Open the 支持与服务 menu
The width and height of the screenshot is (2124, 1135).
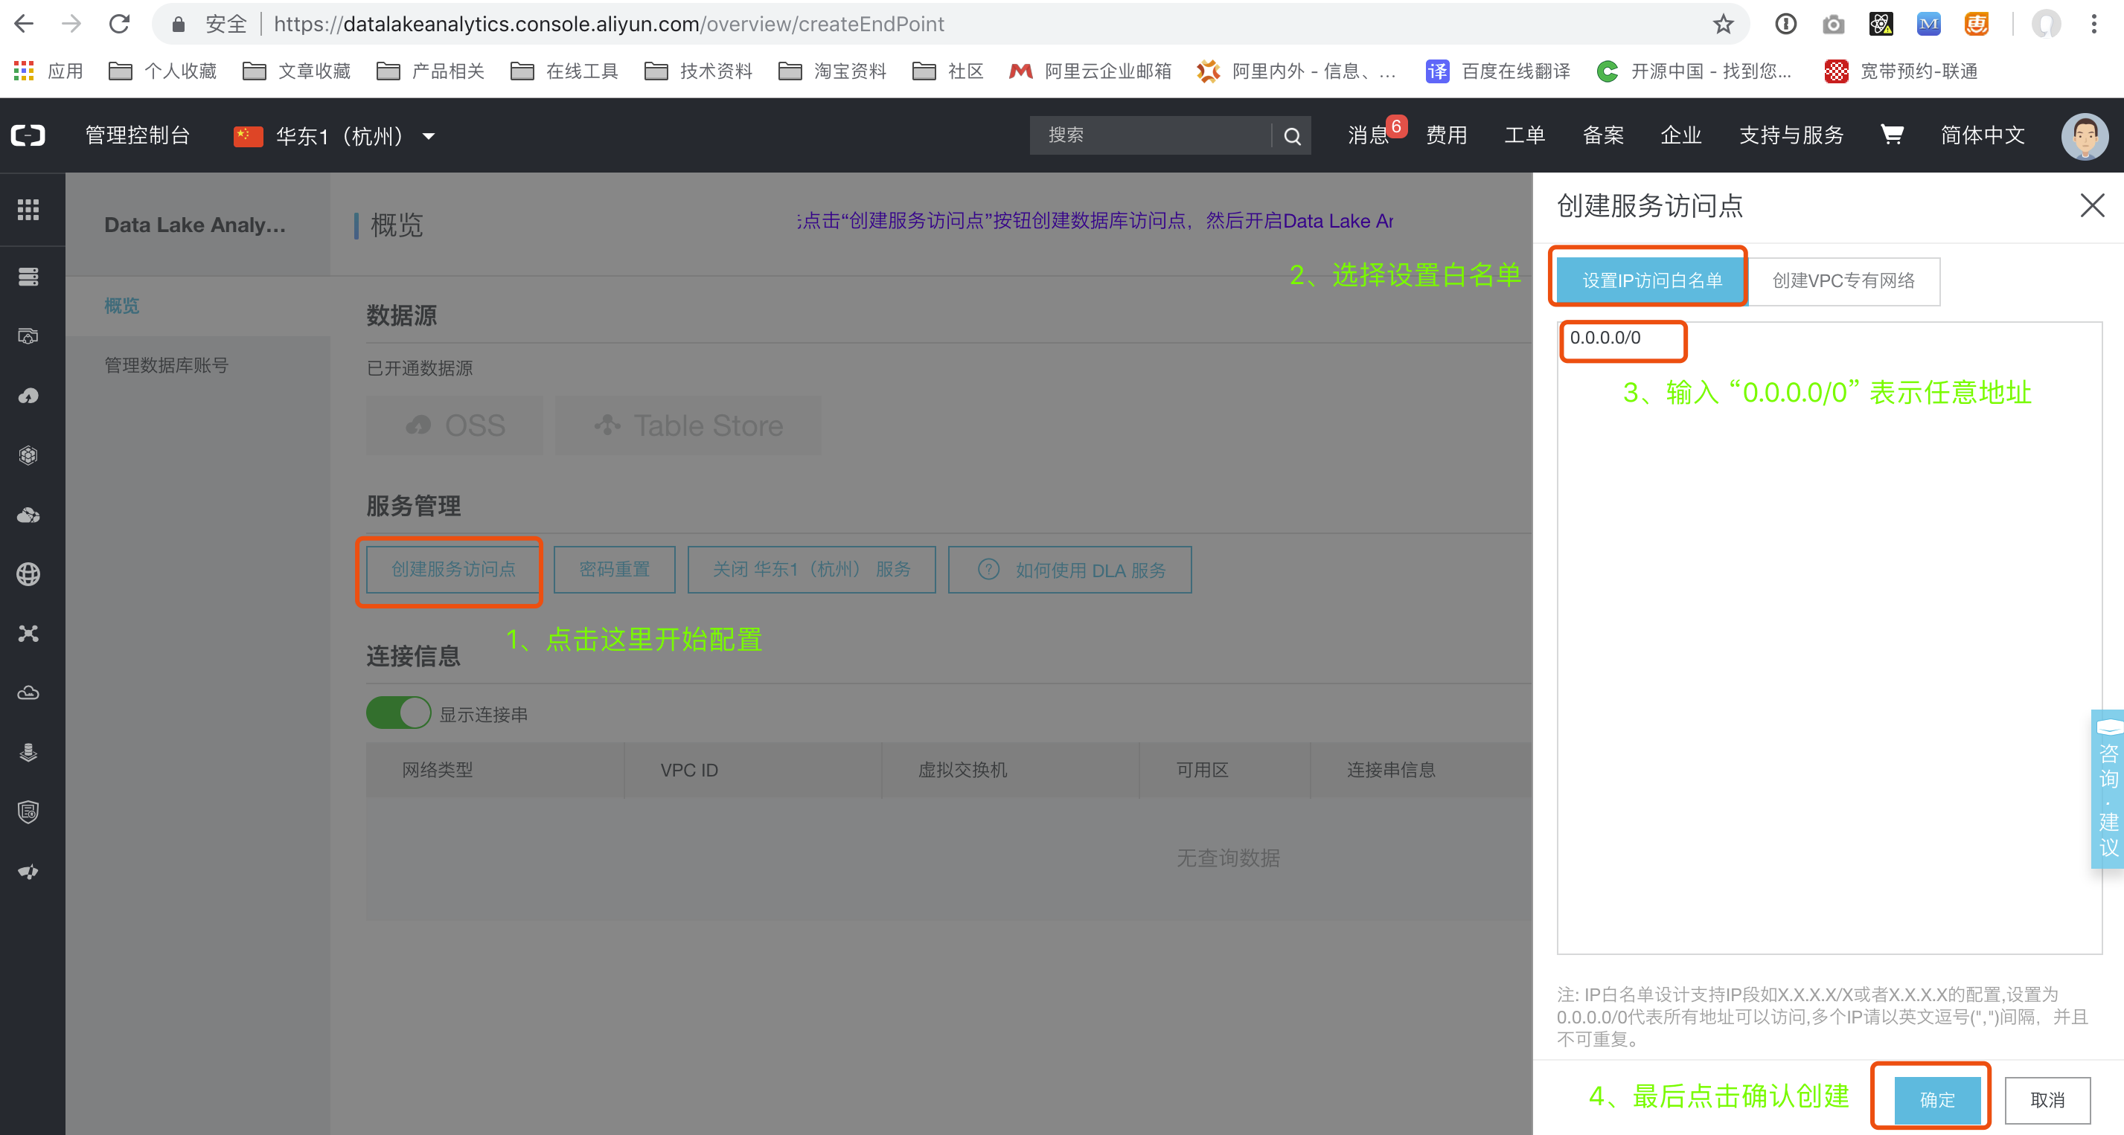[x=1791, y=135]
